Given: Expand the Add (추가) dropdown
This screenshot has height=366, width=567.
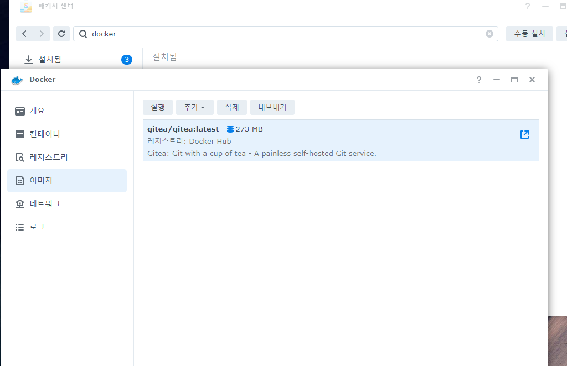Looking at the screenshot, I should point(194,107).
